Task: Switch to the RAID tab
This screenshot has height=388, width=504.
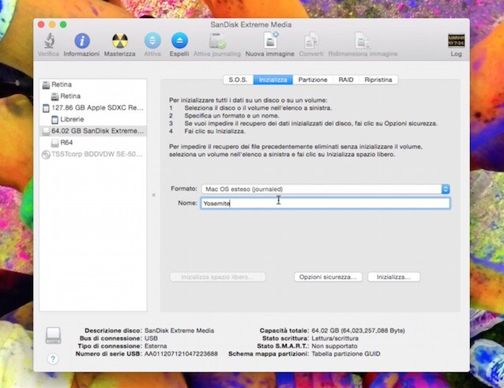Action: point(346,80)
